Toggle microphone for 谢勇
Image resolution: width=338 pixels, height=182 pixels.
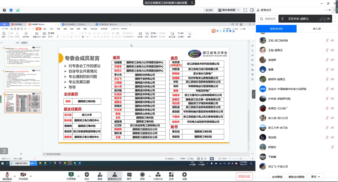point(327,69)
